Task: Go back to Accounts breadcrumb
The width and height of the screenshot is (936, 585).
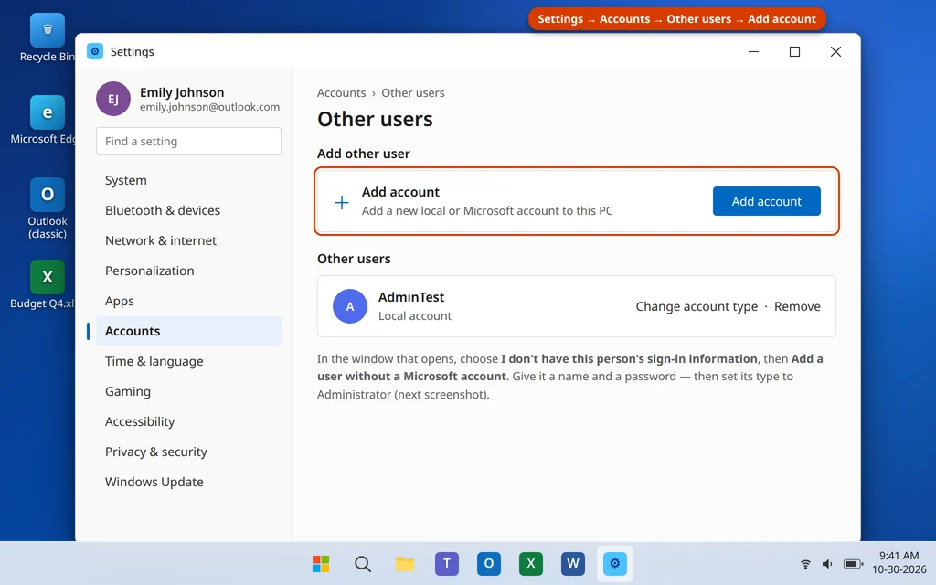Action: pos(341,93)
